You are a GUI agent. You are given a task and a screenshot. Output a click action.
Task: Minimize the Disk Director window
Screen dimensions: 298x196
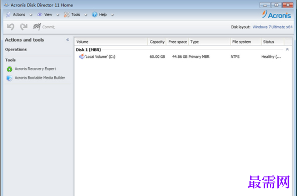[x=265, y=5]
